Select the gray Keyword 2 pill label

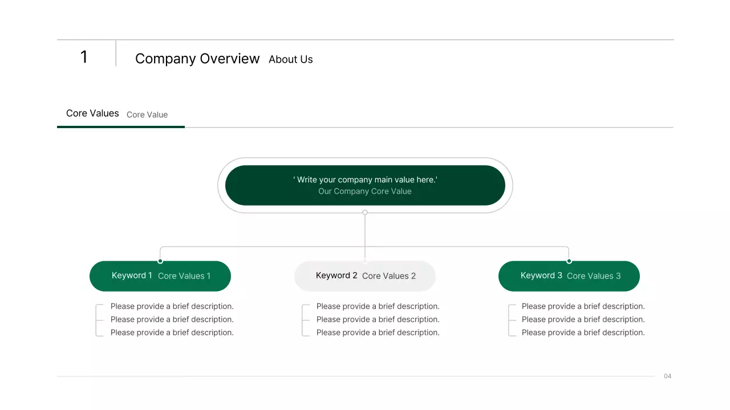pyautogui.click(x=336, y=276)
